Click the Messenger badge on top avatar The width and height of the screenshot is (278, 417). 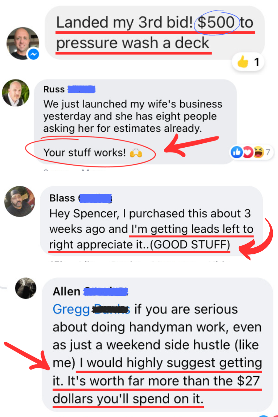pos(33,54)
